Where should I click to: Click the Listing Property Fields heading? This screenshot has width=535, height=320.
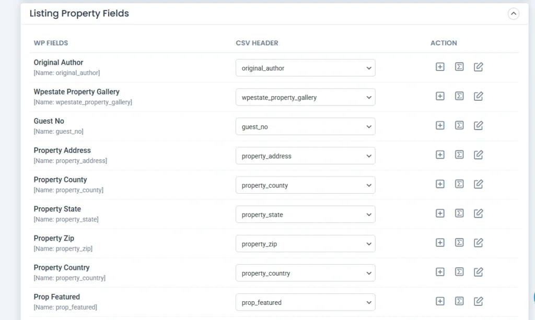point(79,14)
